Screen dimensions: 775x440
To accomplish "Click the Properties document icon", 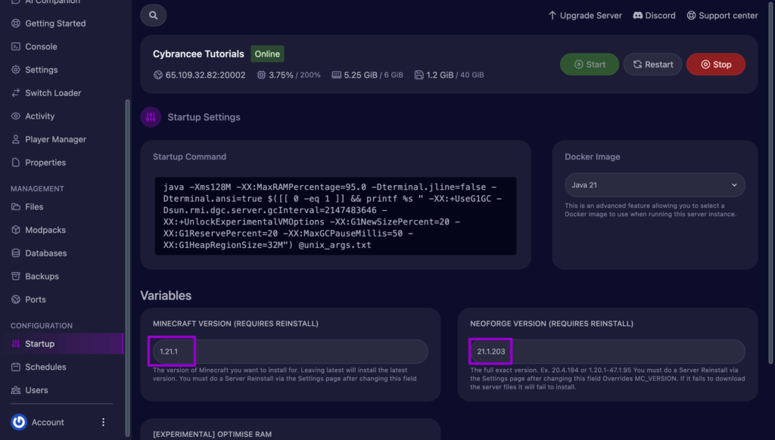I will coord(16,163).
